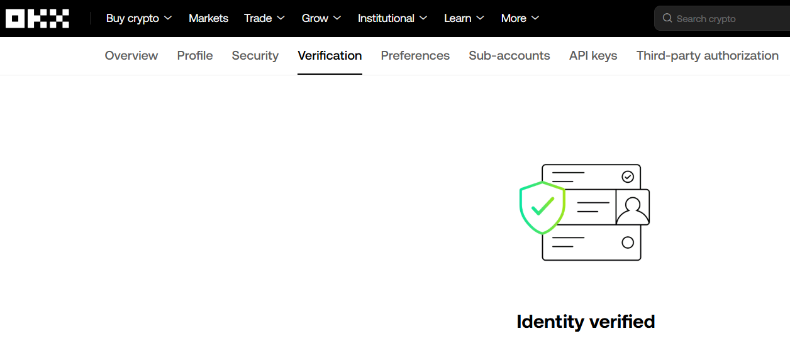Switch to the Overview tab

click(x=131, y=55)
